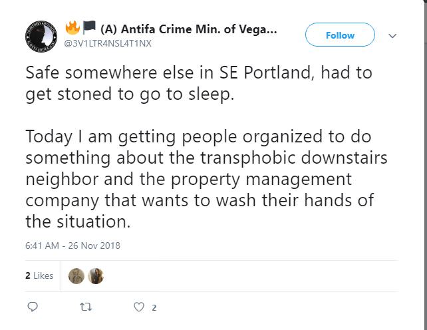Open first liker's profile picture

[76, 276]
